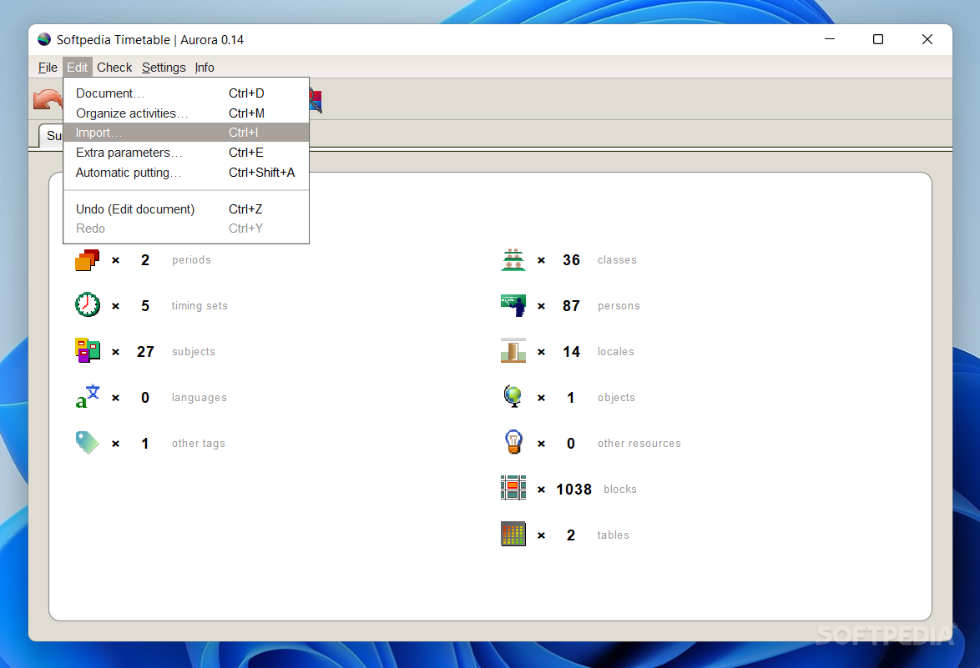This screenshot has height=668, width=980.
Task: Click the 'periods' label
Action: click(x=191, y=259)
